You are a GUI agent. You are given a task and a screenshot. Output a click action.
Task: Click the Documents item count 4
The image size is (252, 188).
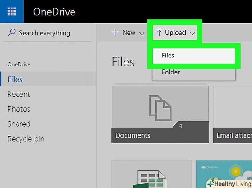(x=181, y=125)
